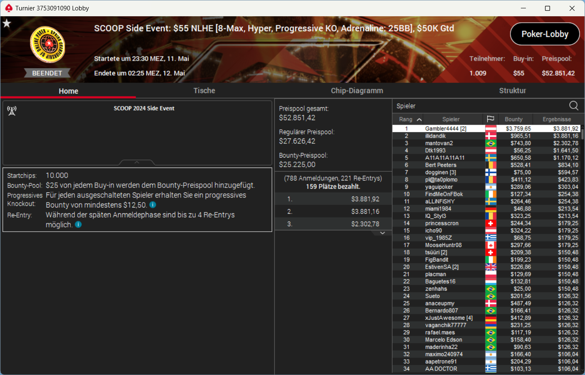The image size is (585, 375).
Task: Open the Re-Entry info icon
Action: click(78, 225)
